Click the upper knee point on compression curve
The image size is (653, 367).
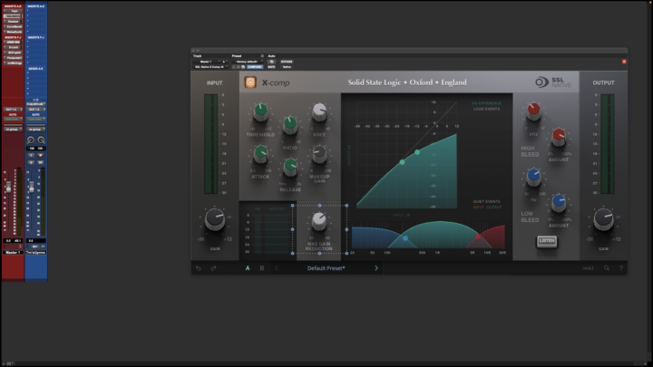coord(417,152)
